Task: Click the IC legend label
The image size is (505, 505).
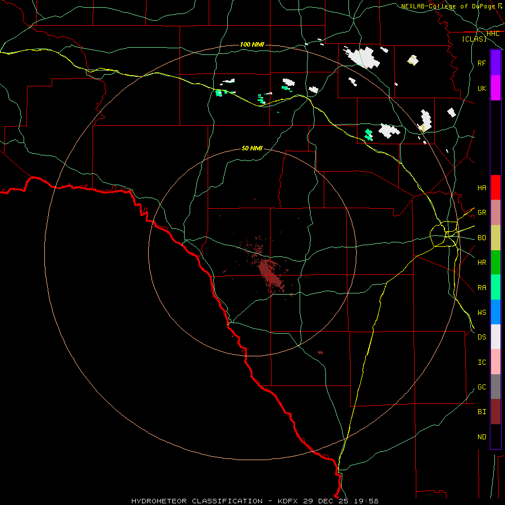Action: coord(481,362)
